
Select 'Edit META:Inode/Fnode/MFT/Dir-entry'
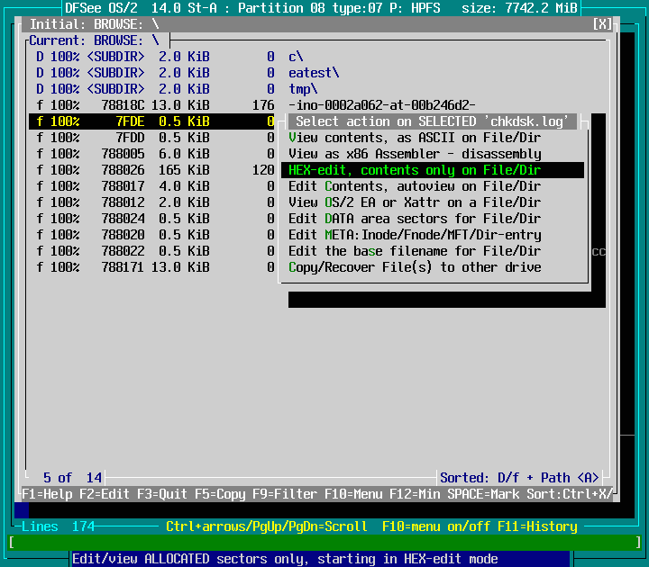(415, 235)
